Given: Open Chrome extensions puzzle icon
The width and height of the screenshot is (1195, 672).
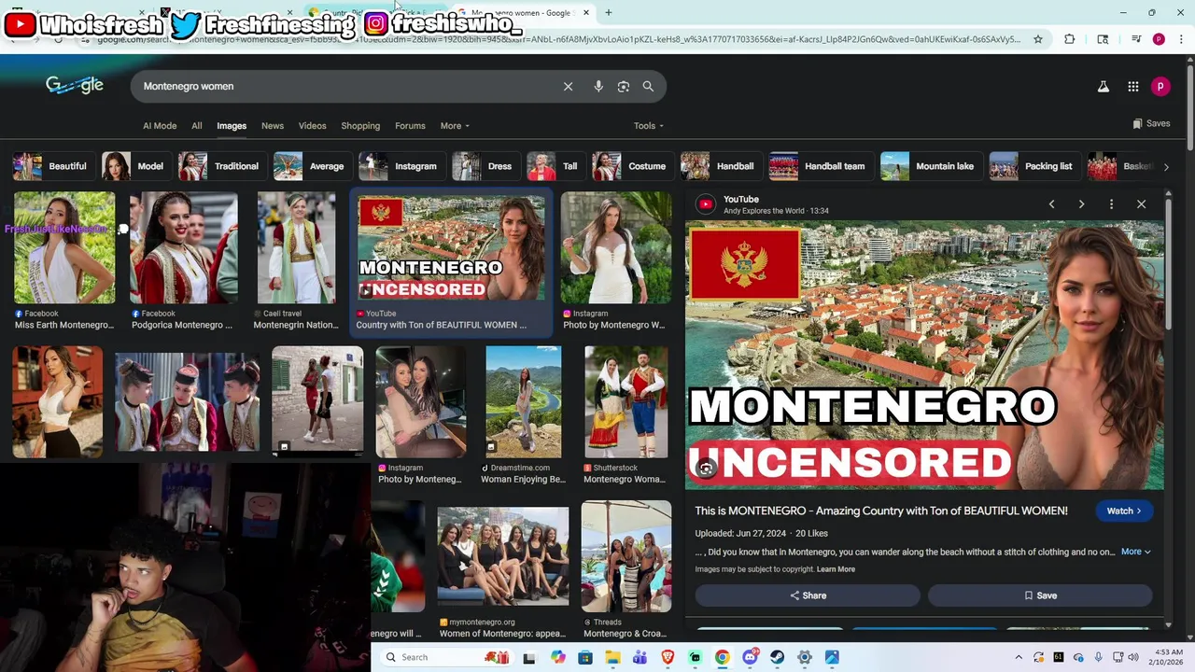Looking at the screenshot, I should click(1070, 39).
